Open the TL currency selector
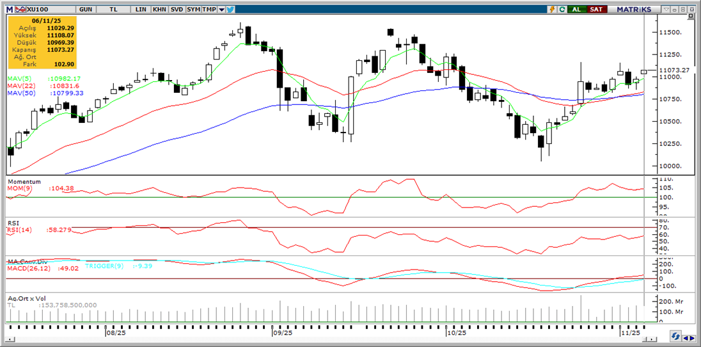 (113, 10)
